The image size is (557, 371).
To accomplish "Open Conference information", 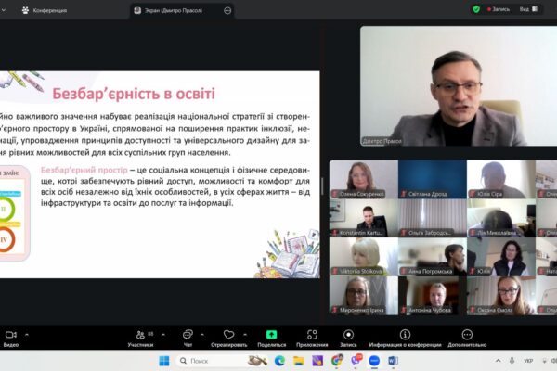I will 406,335.
